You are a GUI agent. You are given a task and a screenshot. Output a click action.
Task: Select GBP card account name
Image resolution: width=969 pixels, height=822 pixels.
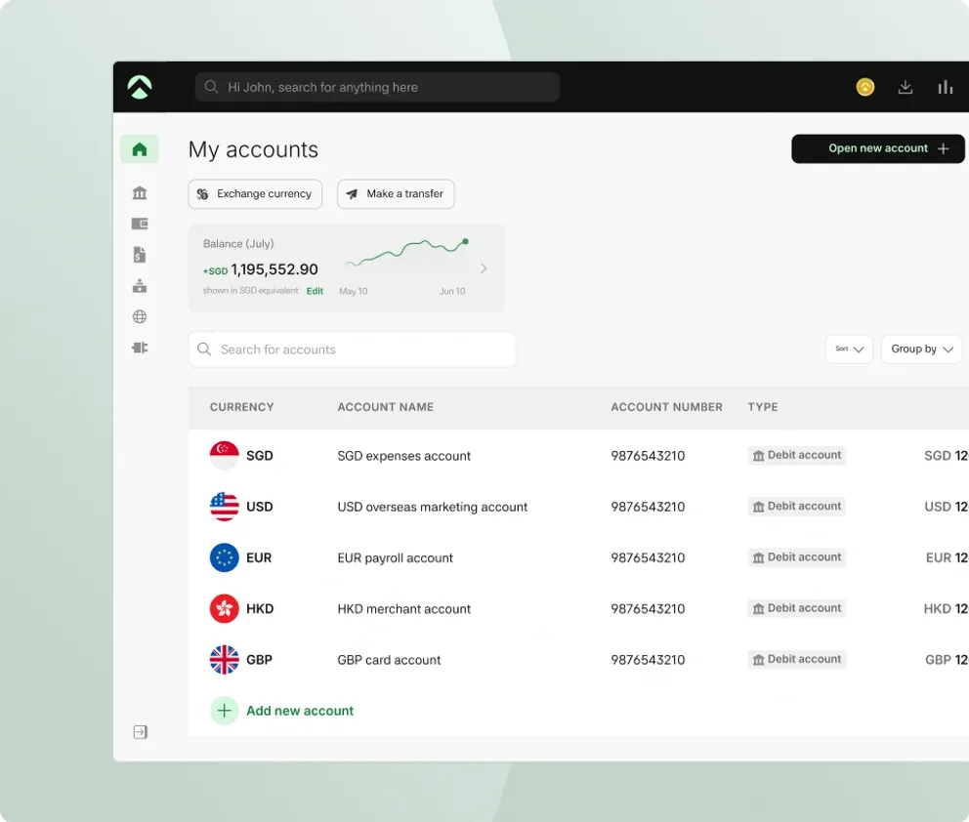(x=389, y=660)
